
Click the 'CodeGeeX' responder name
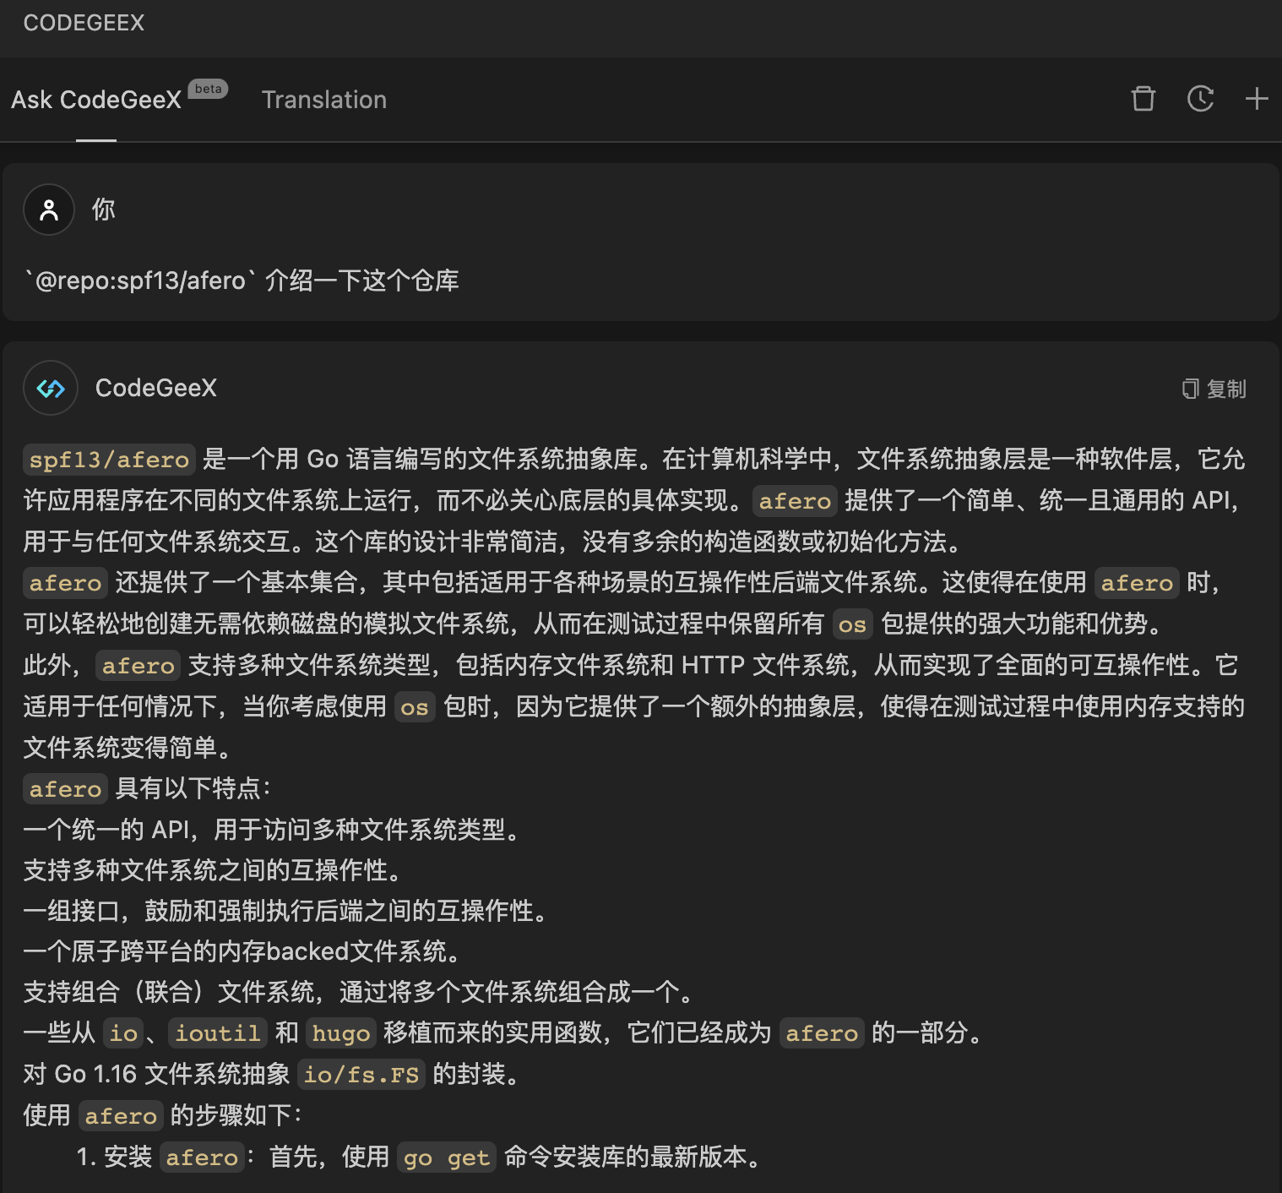click(156, 388)
